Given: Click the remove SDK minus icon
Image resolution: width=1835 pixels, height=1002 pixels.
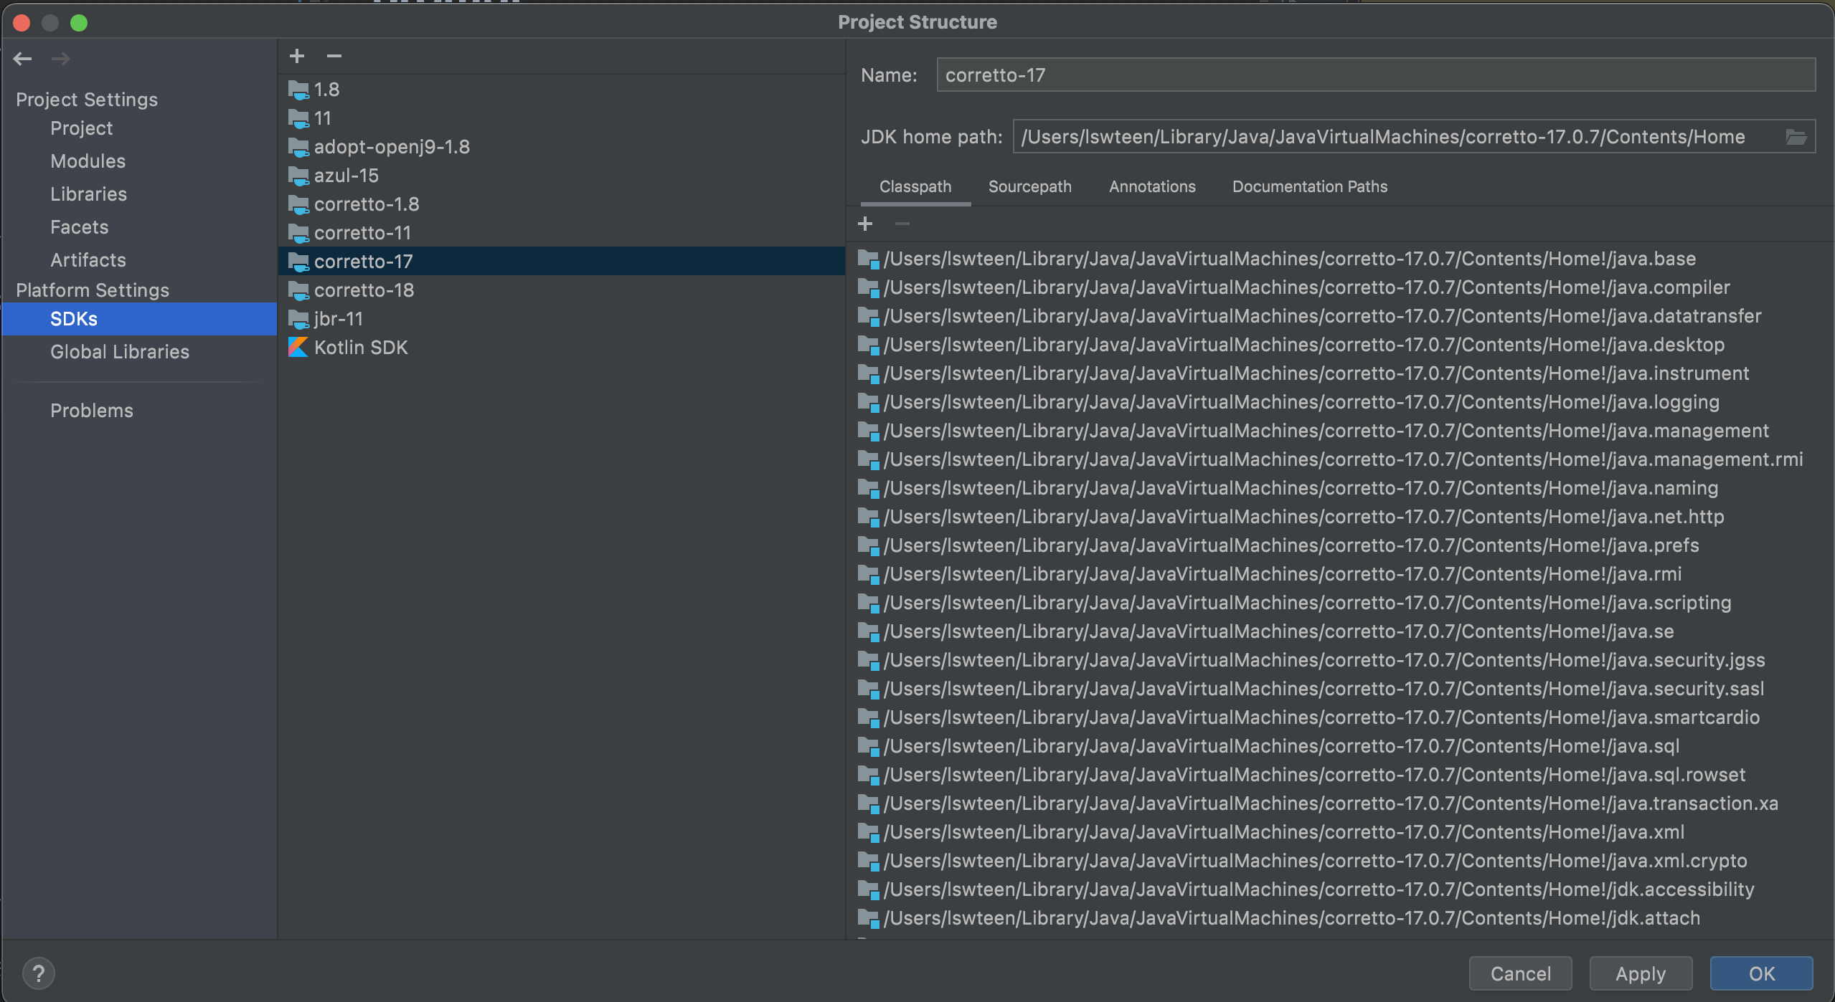Looking at the screenshot, I should coord(334,56).
